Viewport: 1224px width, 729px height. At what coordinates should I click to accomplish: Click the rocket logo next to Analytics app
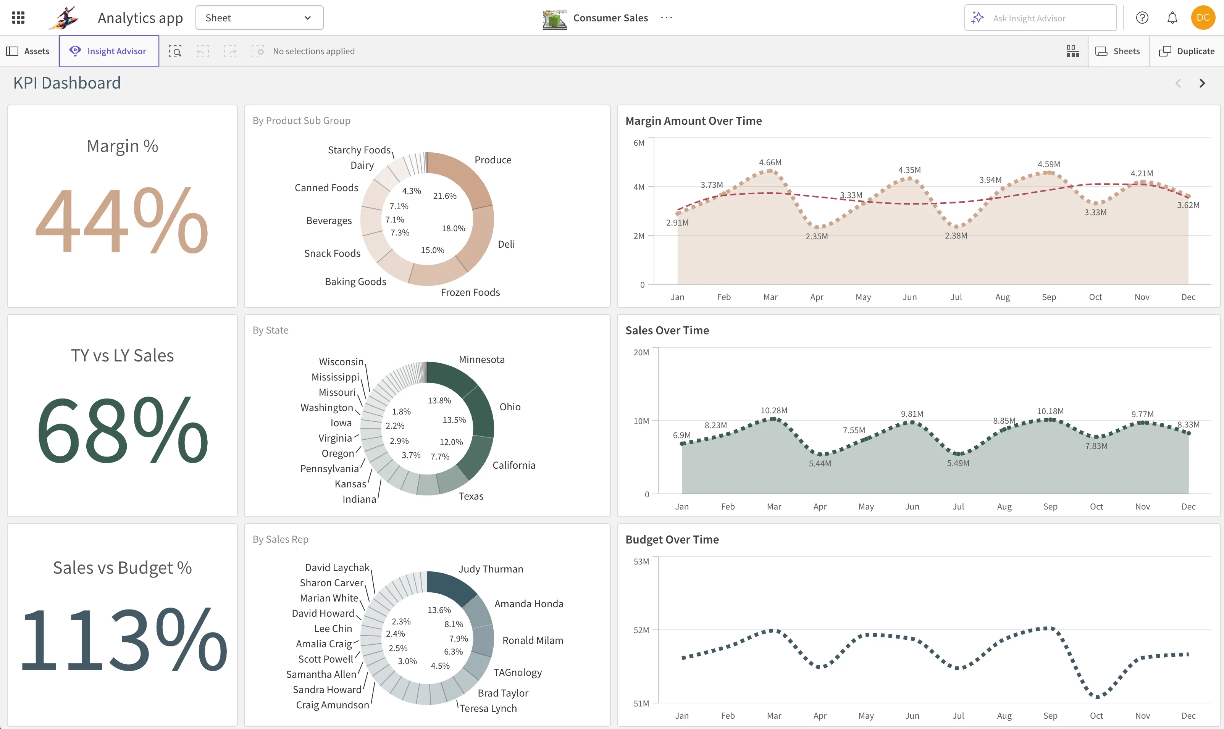64,17
